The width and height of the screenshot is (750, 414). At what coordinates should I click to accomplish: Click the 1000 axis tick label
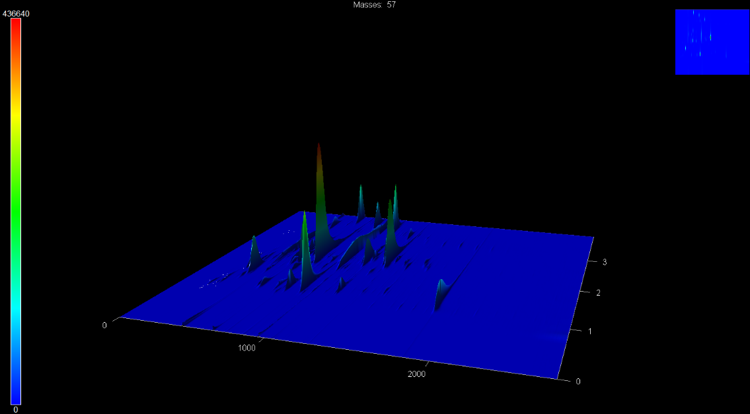(247, 348)
